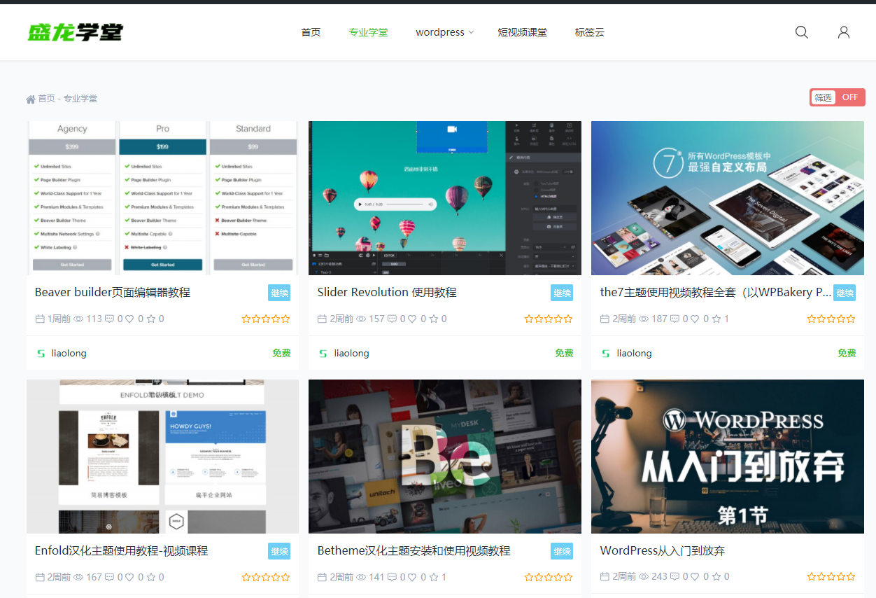This screenshot has height=598, width=876.
Task: Click liaolong avatar icon under Slider Revolution card
Action: click(x=323, y=354)
